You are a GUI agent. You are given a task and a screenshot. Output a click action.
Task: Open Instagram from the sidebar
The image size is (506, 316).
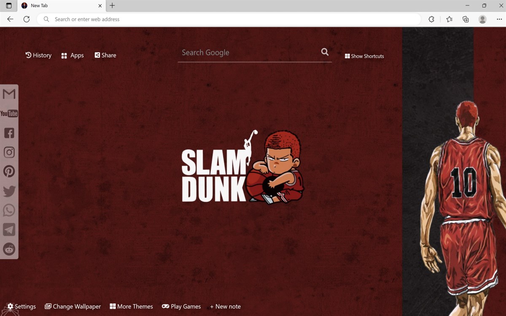point(9,152)
